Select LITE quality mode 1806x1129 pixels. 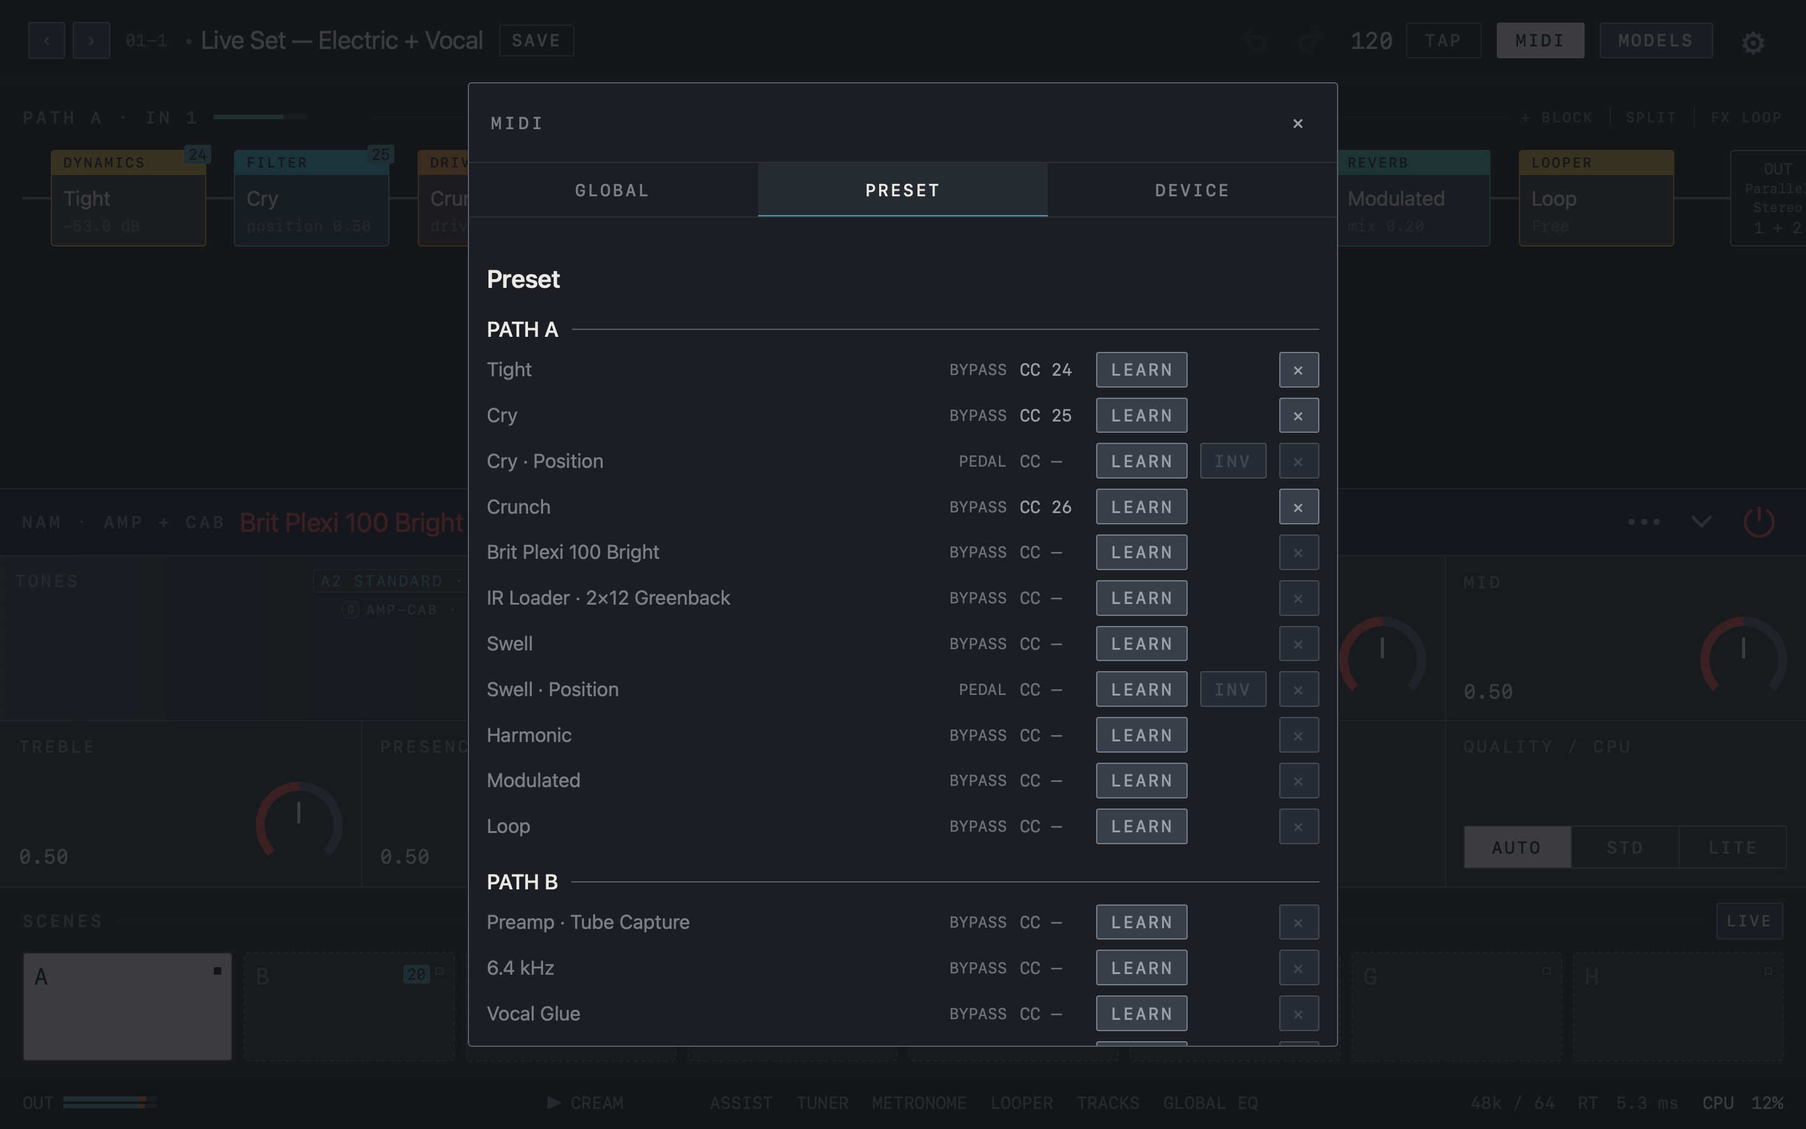1732,847
